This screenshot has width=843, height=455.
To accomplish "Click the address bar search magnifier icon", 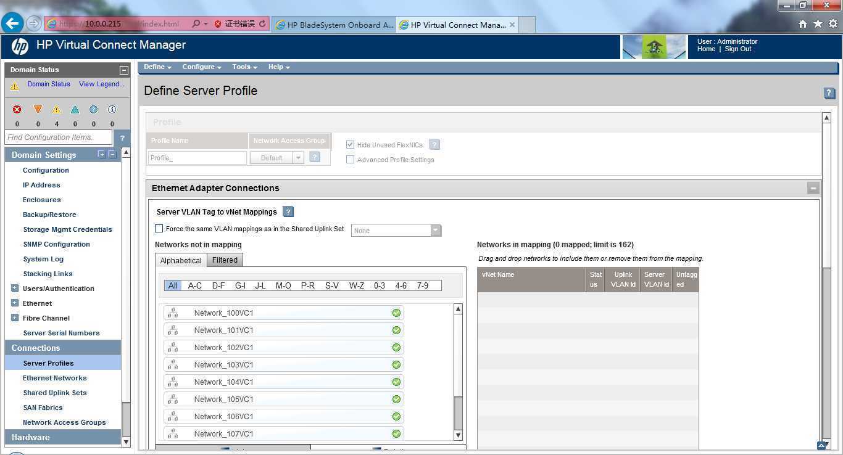I will click(196, 24).
